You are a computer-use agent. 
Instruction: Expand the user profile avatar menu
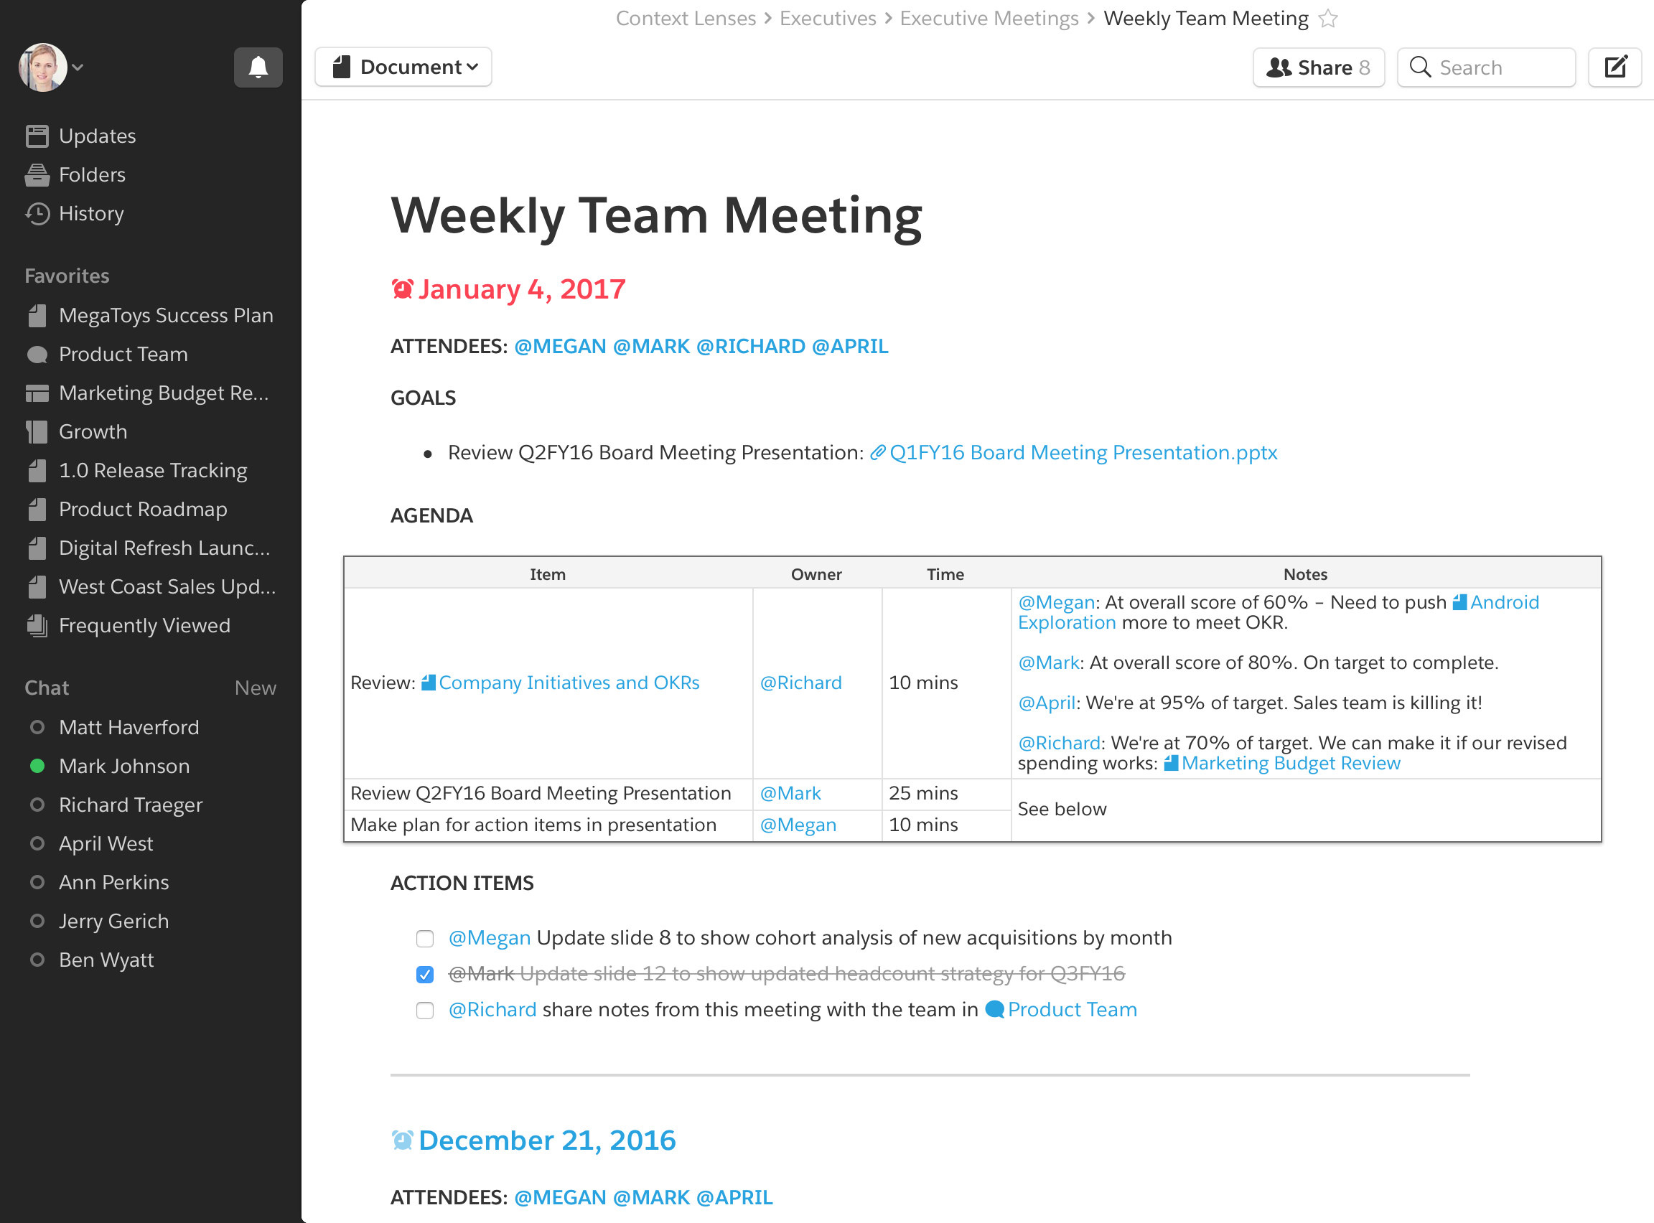pyautogui.click(x=50, y=67)
